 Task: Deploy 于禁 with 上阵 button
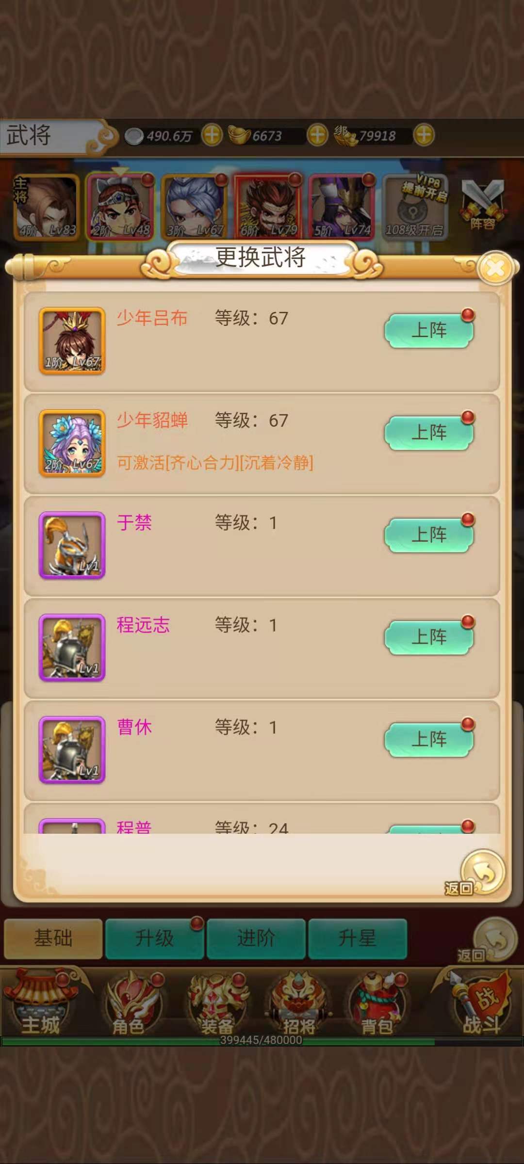429,535
